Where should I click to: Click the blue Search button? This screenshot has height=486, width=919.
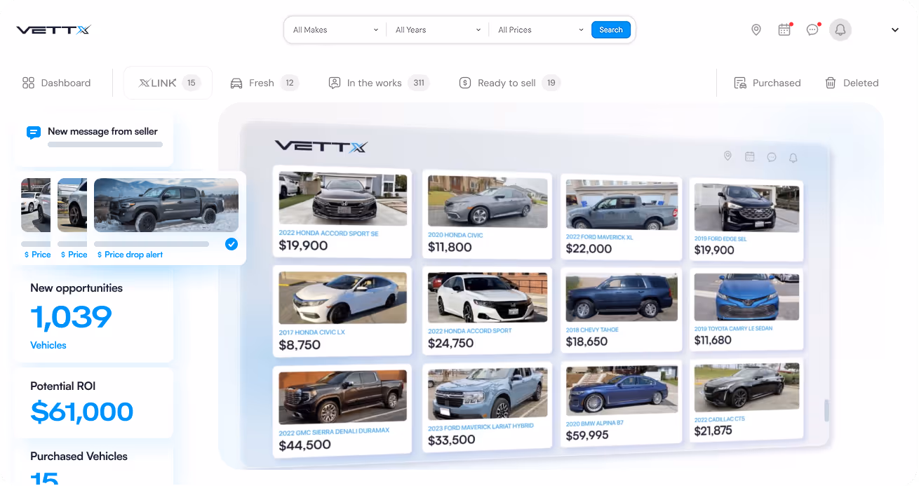click(611, 30)
